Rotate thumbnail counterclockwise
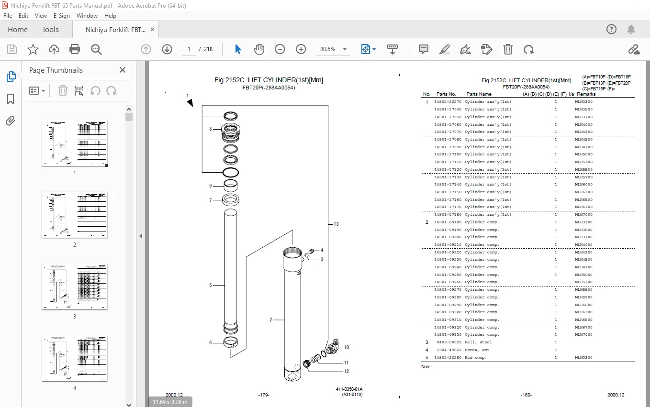This screenshot has height=407, width=650. click(x=95, y=90)
